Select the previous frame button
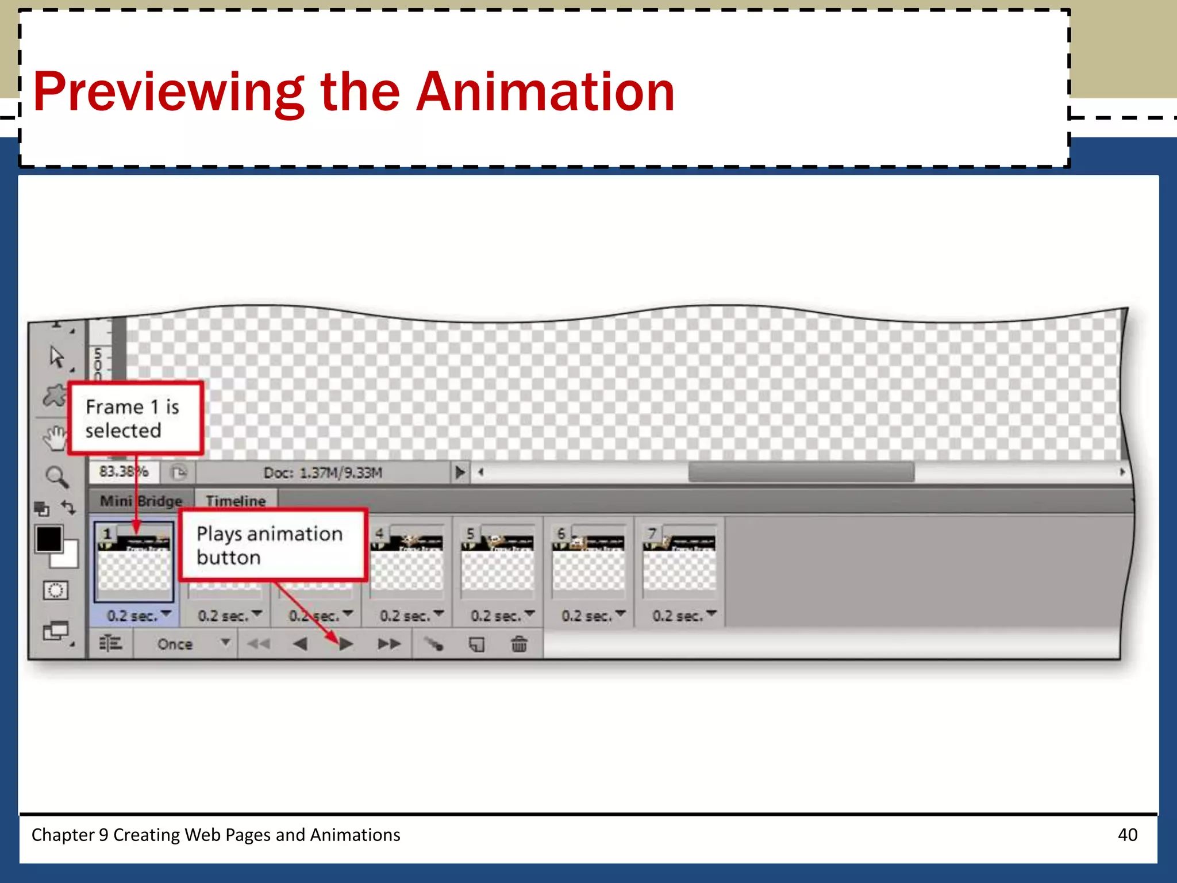 click(299, 644)
